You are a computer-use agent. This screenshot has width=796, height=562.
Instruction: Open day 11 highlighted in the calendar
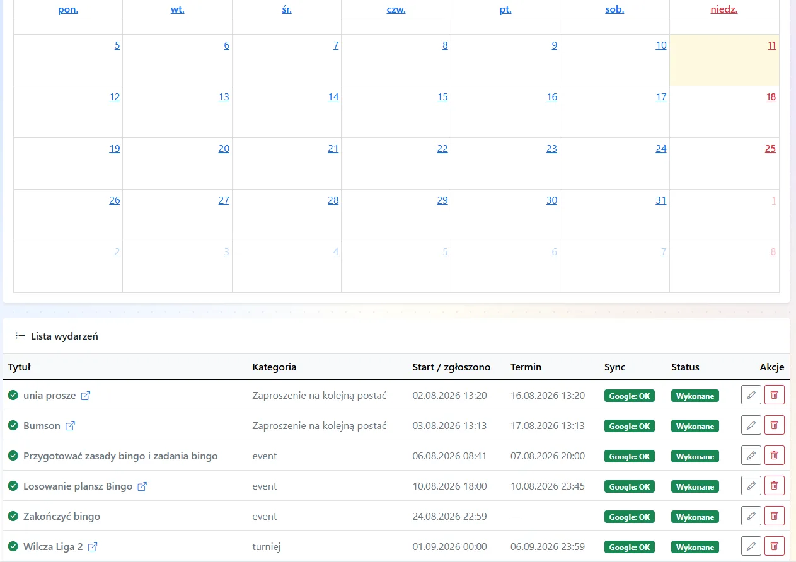point(772,45)
